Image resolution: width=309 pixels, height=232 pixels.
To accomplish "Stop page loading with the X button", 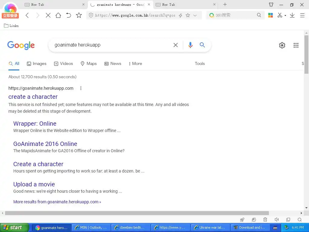I will (48, 15).
